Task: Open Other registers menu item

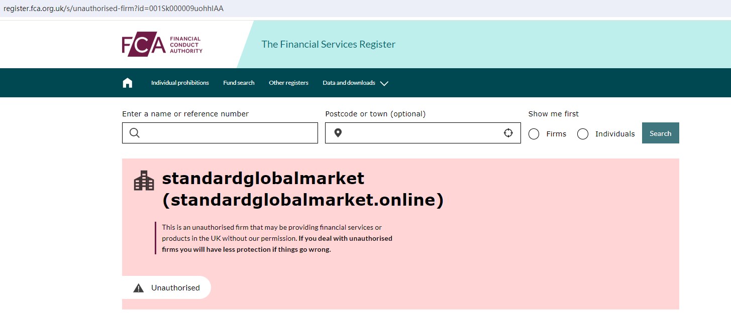Action: (x=288, y=83)
